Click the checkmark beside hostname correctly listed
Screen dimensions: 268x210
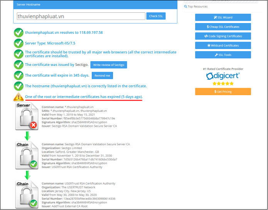[19, 86]
